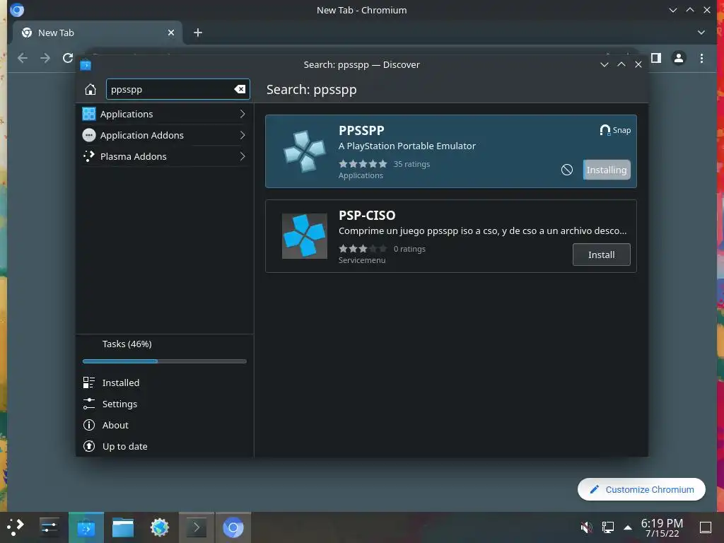Open the PPSSPP title text
Screen dimensions: 724x543
pyautogui.click(x=361, y=131)
